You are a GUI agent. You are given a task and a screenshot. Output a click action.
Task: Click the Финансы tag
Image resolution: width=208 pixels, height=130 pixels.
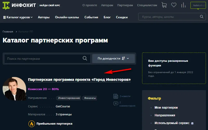tap(90, 98)
